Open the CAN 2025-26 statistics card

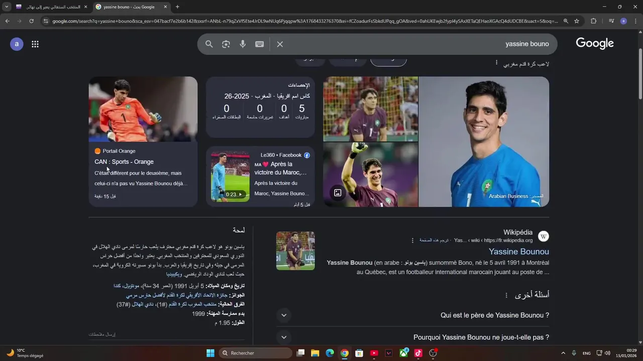tap(260, 107)
